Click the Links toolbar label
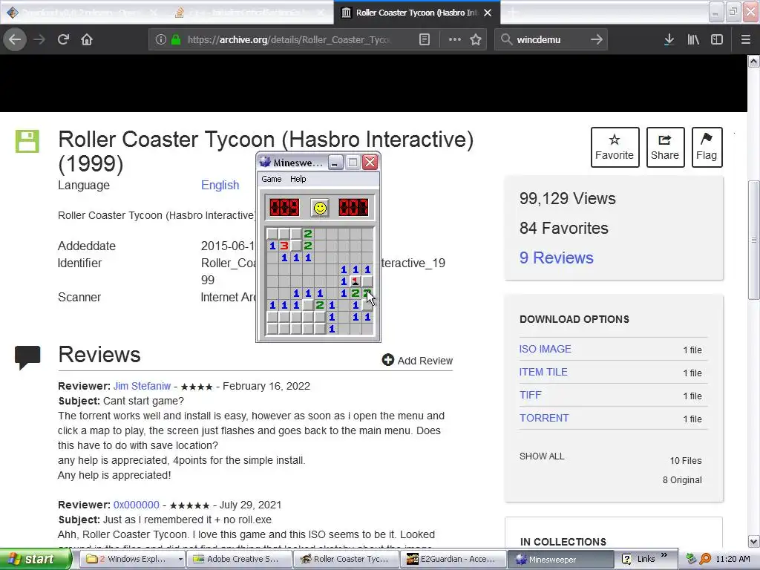 click(x=646, y=559)
